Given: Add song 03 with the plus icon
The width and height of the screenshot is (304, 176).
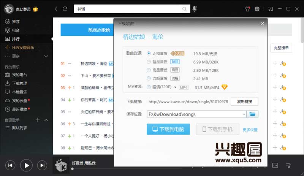Looking at the screenshot, I should point(275,87).
